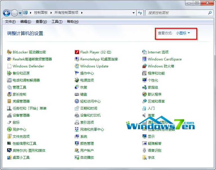Viewport: 216px width, 170px height.
Task: Click the magnifier search icon
Action: coord(210,13)
